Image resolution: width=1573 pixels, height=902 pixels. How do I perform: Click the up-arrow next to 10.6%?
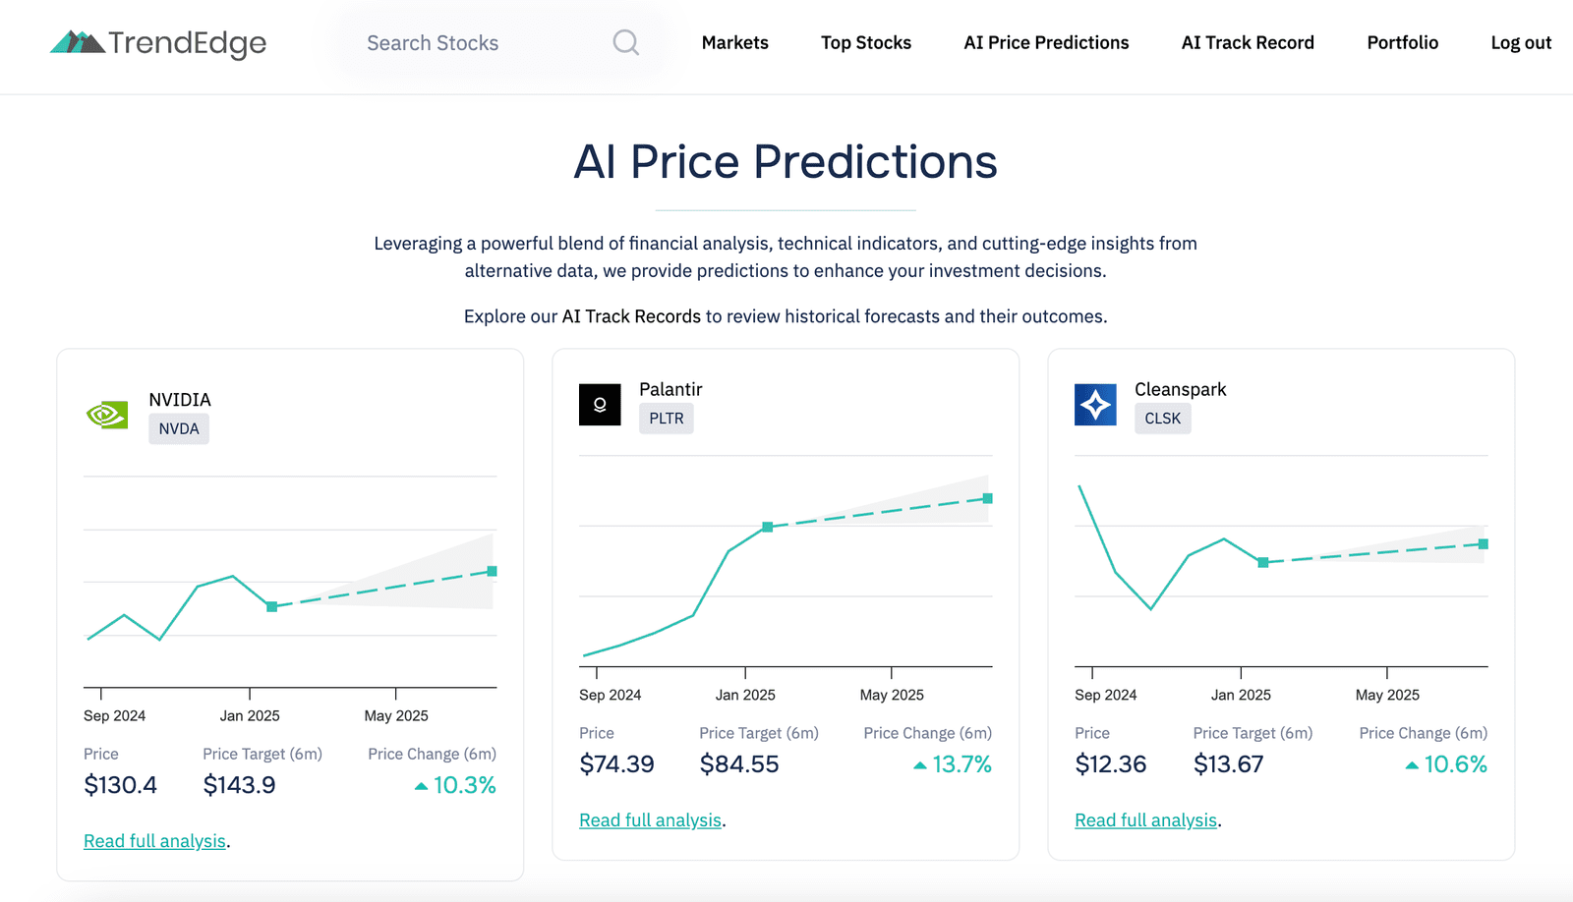coord(1413,764)
